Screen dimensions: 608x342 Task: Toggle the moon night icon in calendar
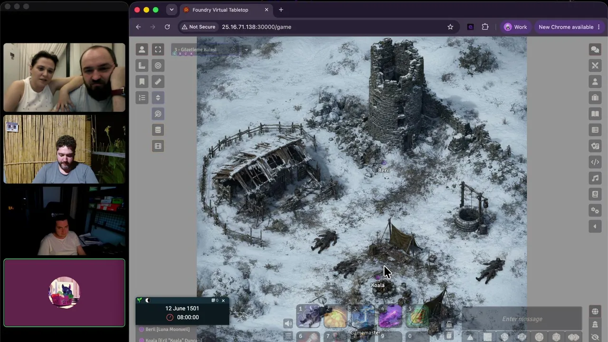tap(147, 300)
